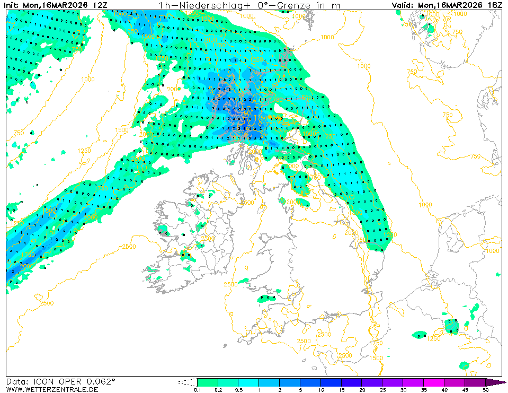
Task: Click the "50" legend scale value
Action: (x=485, y=390)
